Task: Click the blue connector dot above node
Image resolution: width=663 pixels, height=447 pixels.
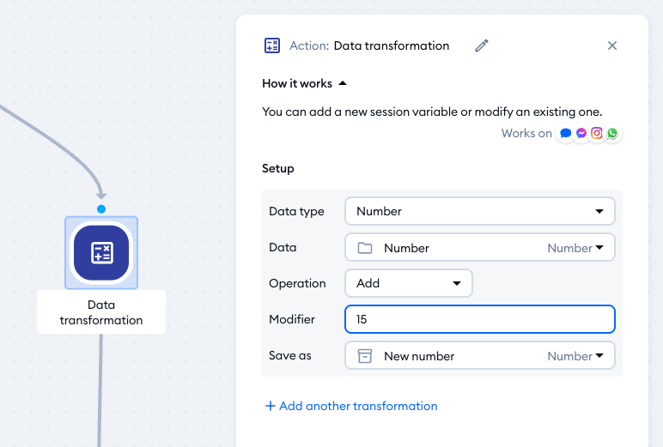Action: pyautogui.click(x=101, y=208)
